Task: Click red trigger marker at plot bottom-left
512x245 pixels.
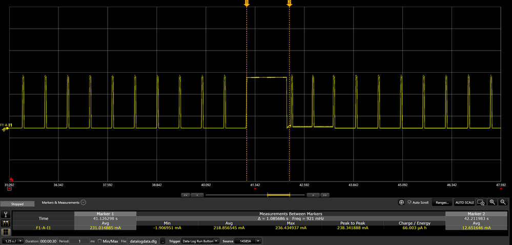Action: (12, 179)
